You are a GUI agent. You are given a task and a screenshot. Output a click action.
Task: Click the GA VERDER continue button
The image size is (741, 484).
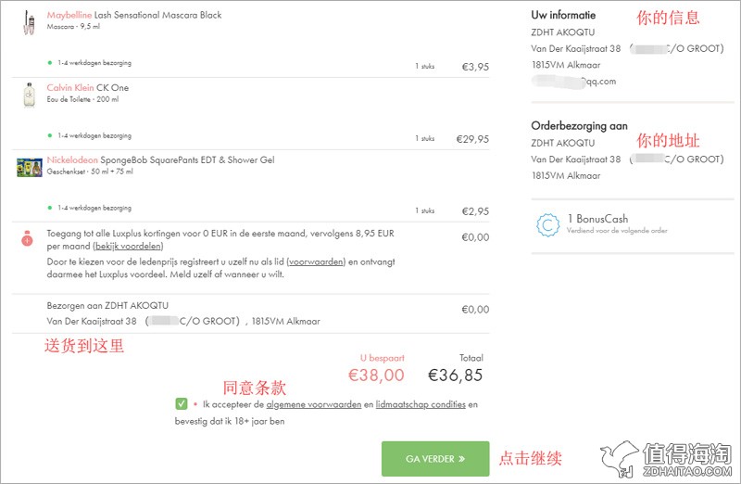435,458
